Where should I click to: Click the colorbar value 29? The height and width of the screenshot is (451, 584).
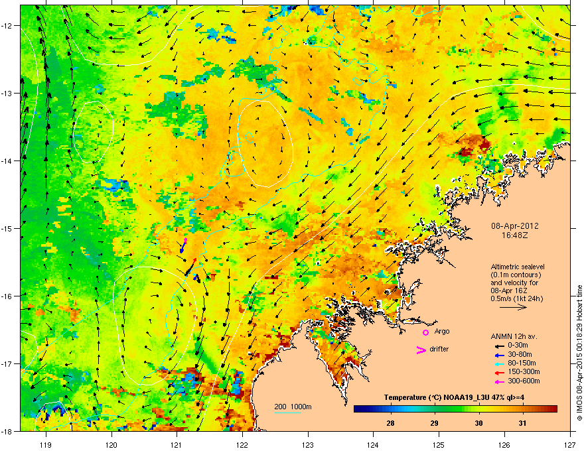pyautogui.click(x=434, y=423)
